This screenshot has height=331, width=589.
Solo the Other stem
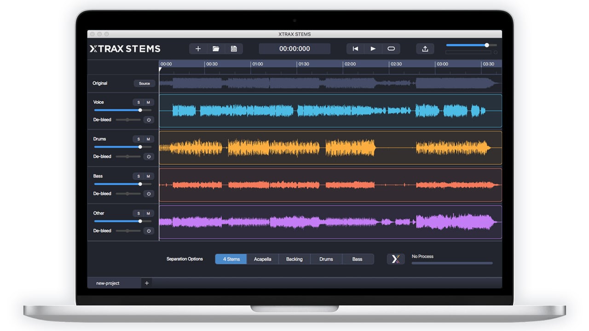(x=139, y=213)
